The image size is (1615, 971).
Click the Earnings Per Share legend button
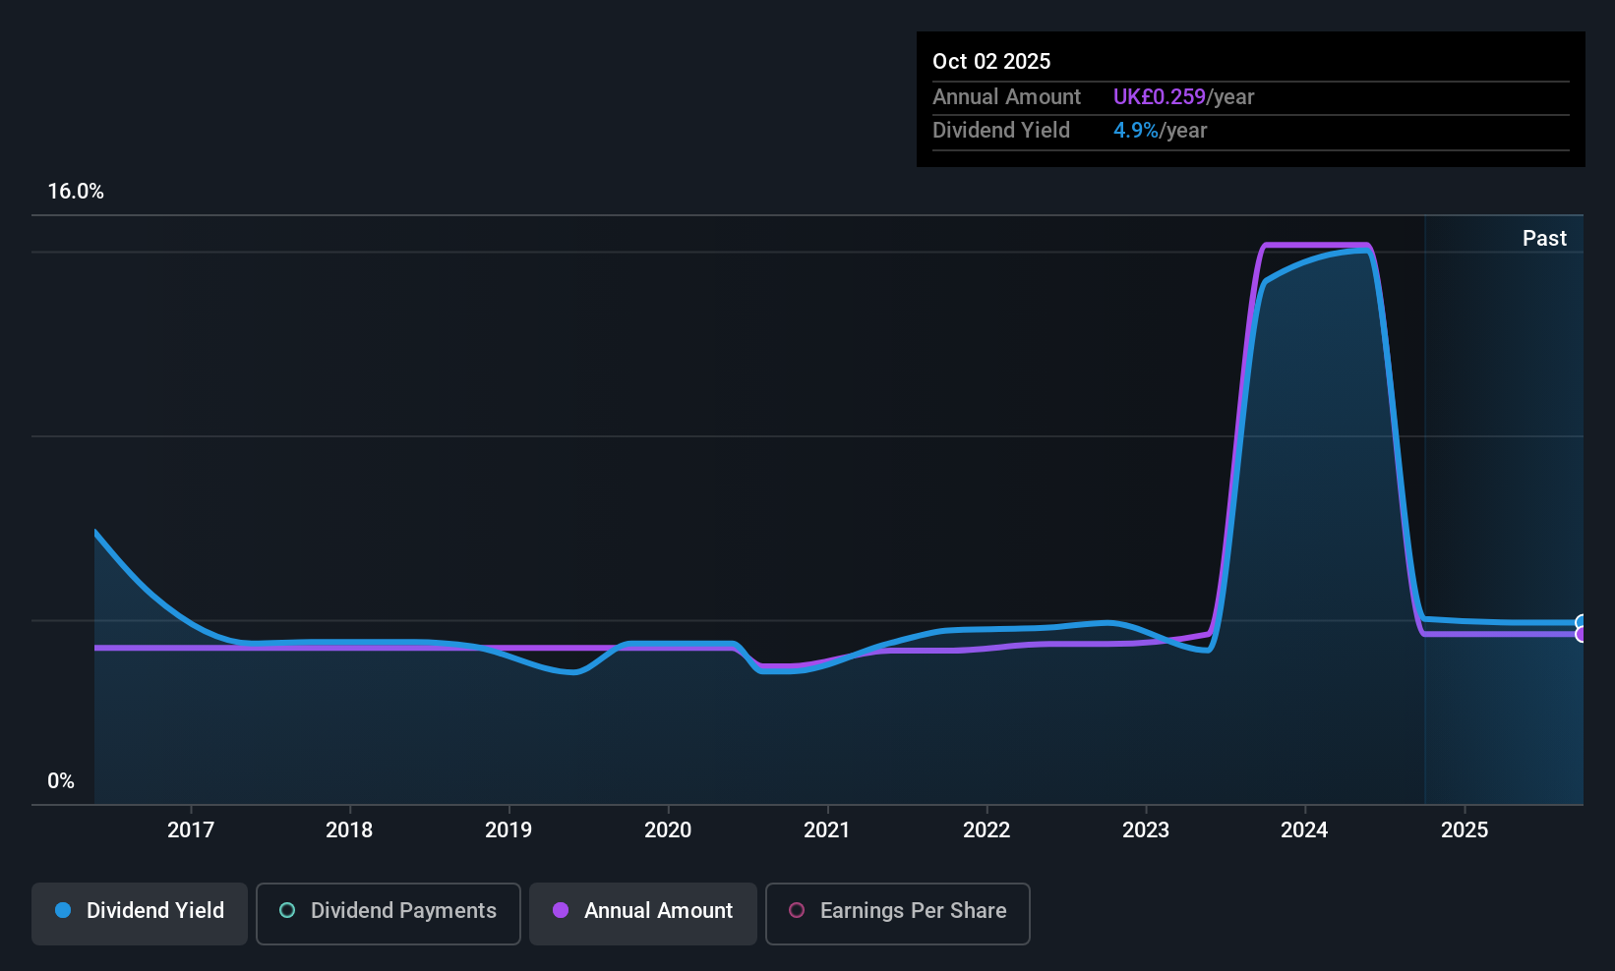[897, 912]
